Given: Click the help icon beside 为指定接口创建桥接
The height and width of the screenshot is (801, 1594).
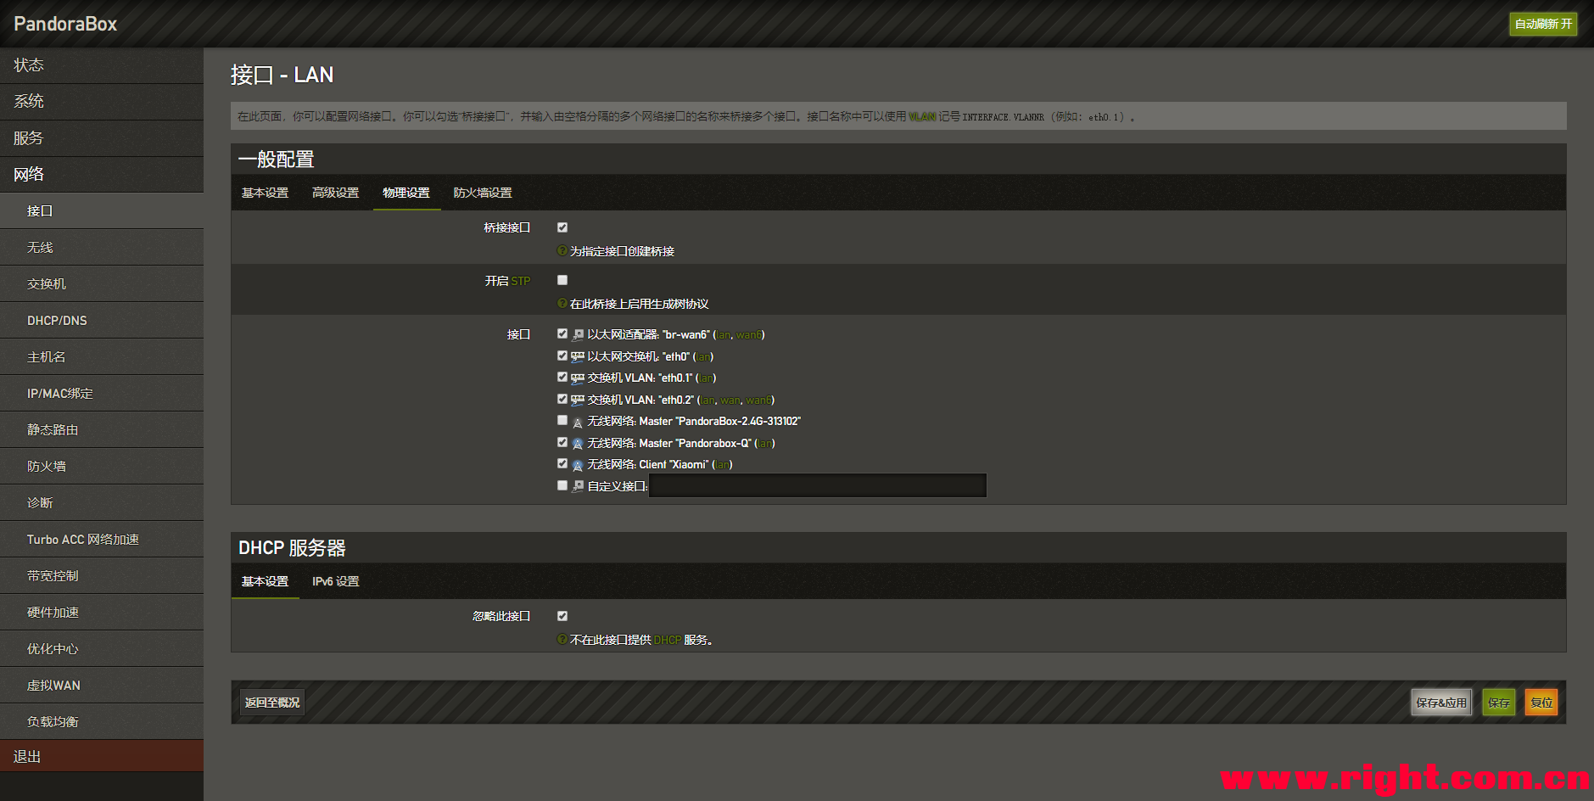Looking at the screenshot, I should pos(562,250).
